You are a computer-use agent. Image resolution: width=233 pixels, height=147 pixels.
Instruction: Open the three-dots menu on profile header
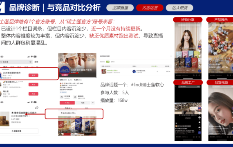pos(93,60)
